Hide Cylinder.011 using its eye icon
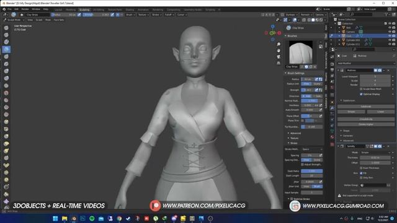The height and width of the screenshot is (223, 397). pyautogui.click(x=390, y=44)
